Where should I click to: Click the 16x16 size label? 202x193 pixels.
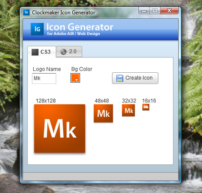point(149,101)
